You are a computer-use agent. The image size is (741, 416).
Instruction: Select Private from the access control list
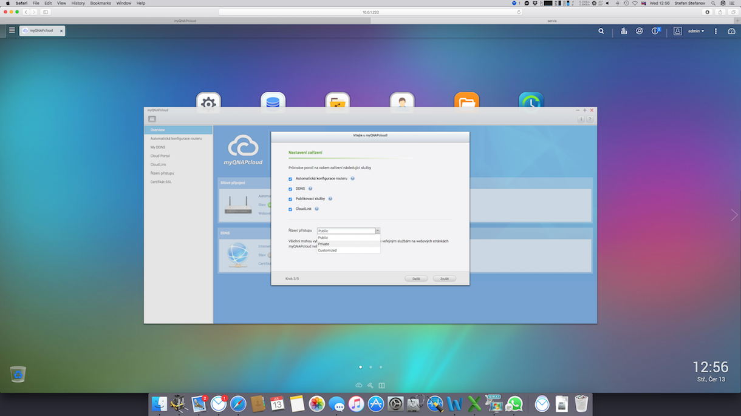(x=324, y=244)
